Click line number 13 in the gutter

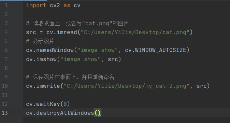pyautogui.click(x=5, y=113)
